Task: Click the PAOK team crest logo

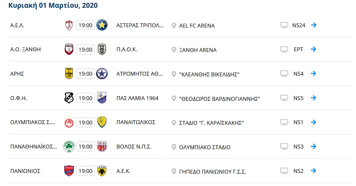Action: (x=102, y=50)
